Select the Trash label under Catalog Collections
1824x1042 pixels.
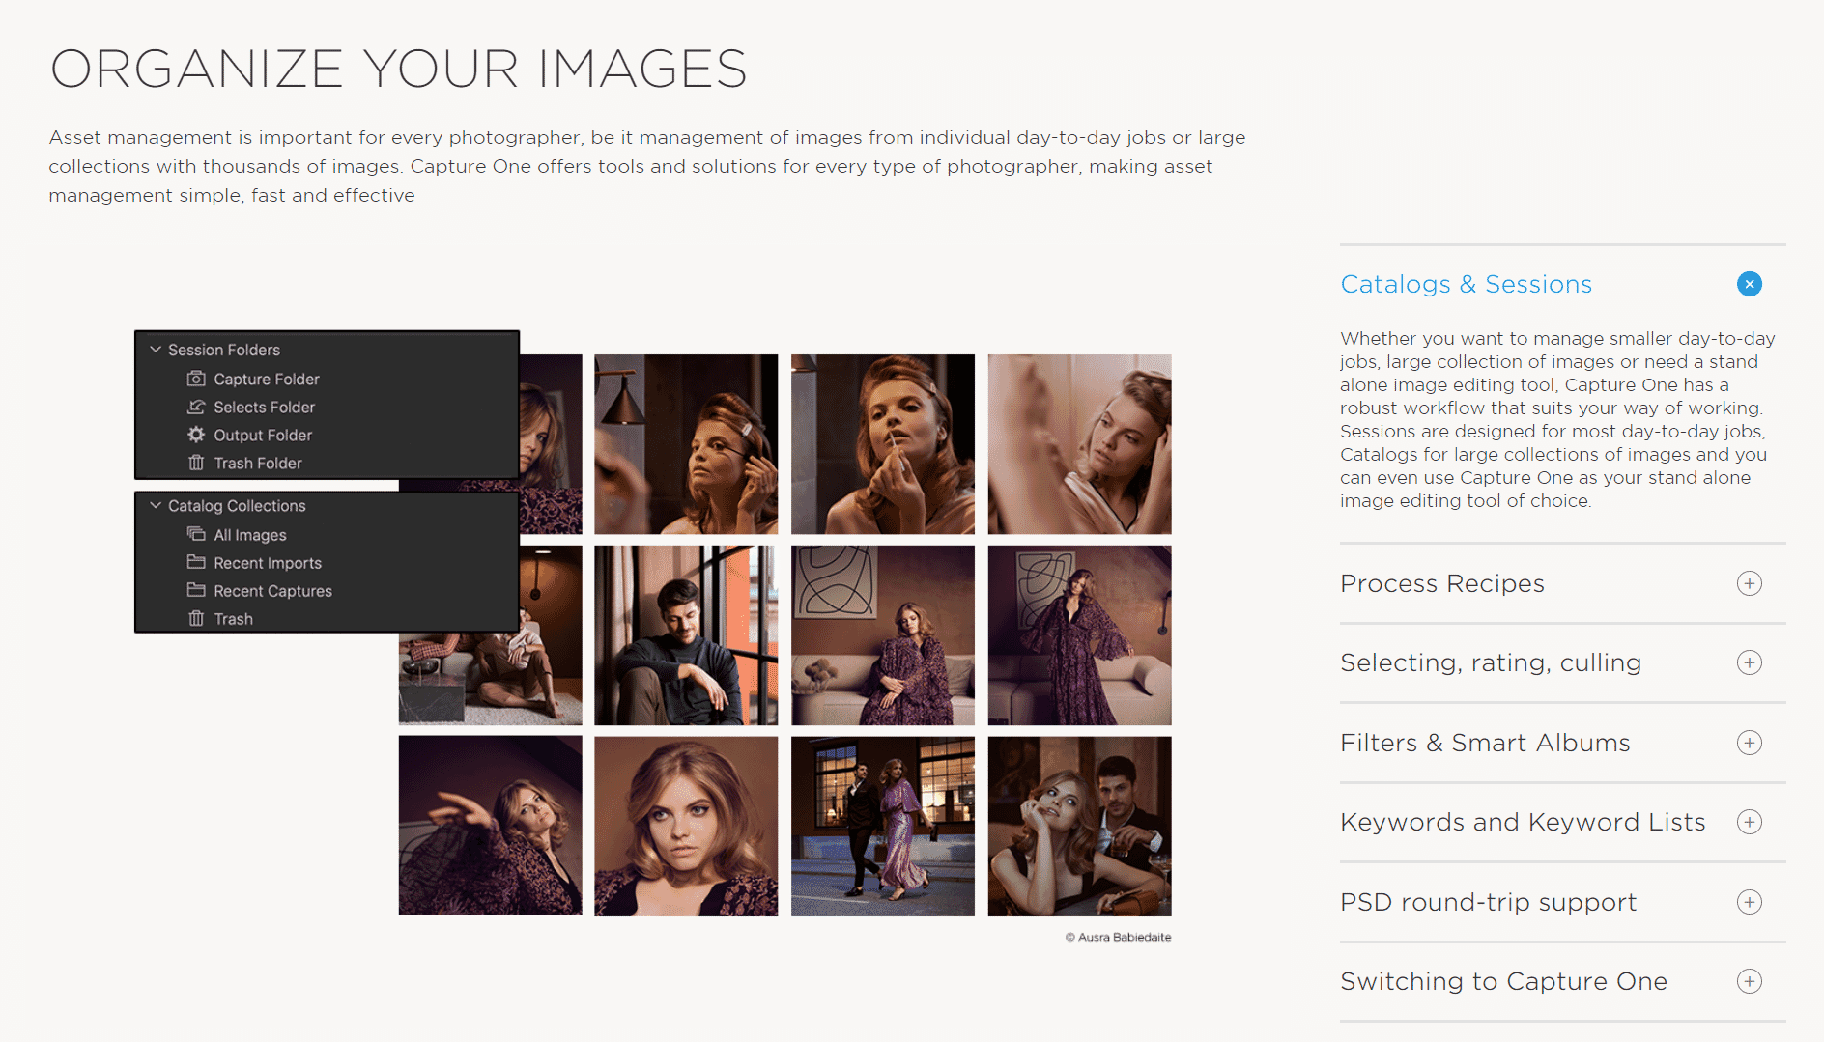[233, 619]
